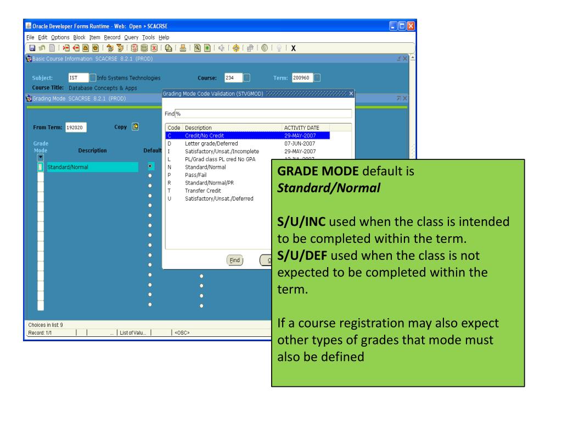The image size is (562, 422).
Task: Click the Copy icon beside From Term
Action: 135,127
